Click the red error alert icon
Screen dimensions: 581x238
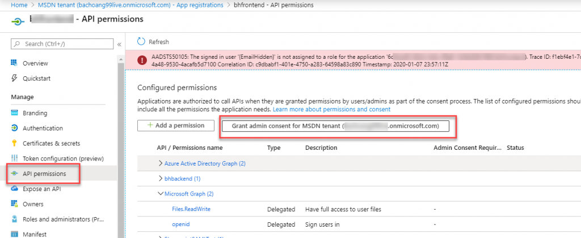[141, 60]
